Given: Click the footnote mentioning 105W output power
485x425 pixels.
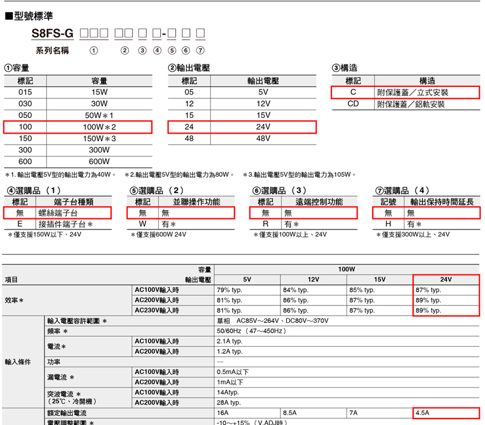Looking at the screenshot, I should coord(299,175).
